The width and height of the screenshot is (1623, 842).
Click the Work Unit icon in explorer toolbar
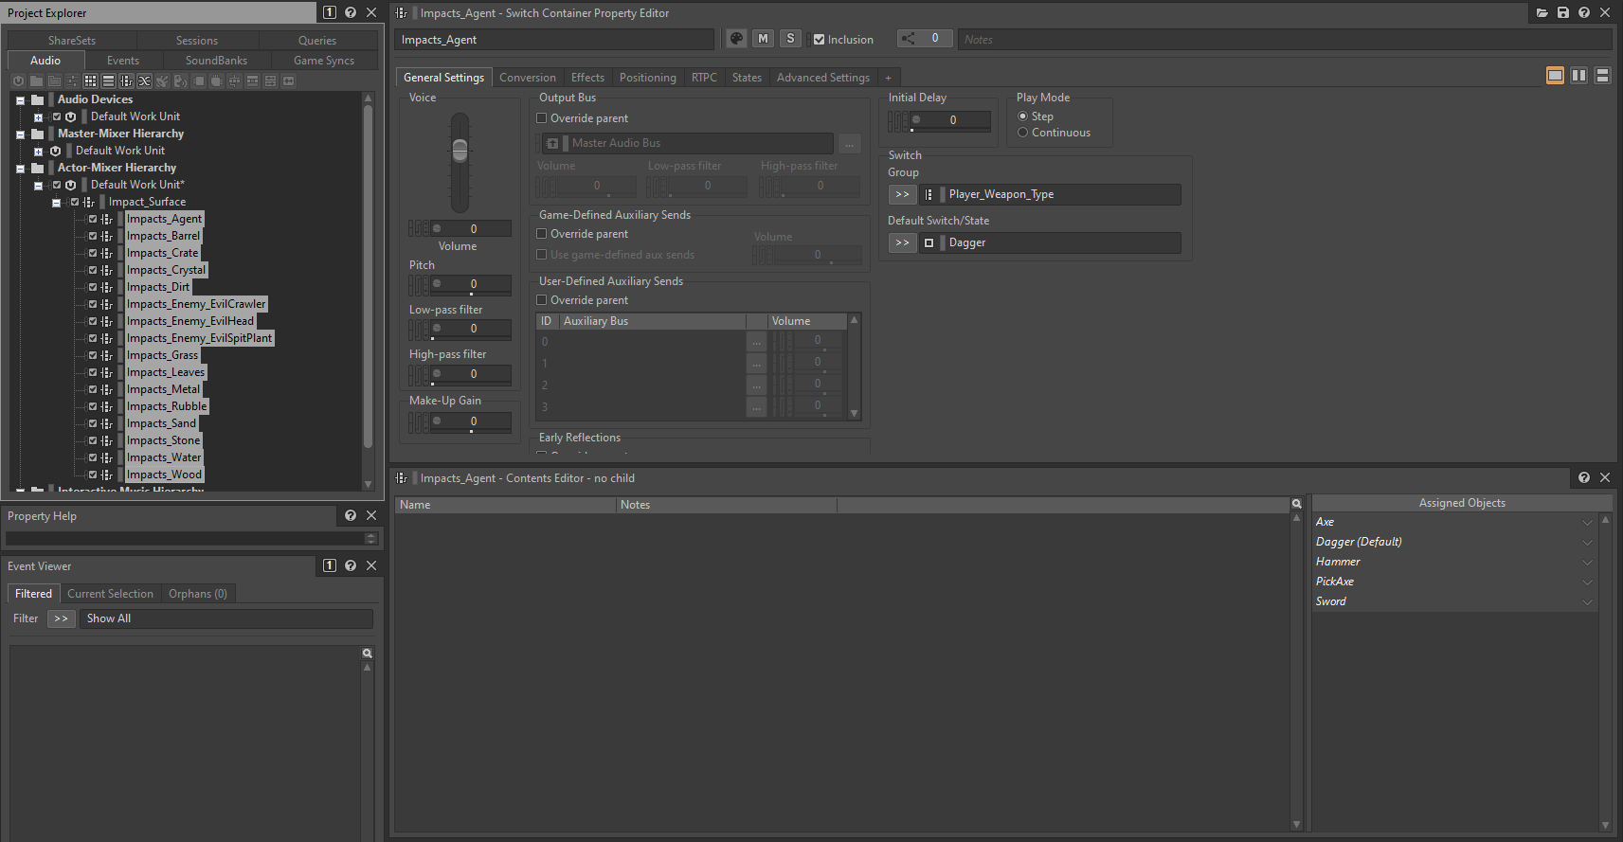[18, 81]
